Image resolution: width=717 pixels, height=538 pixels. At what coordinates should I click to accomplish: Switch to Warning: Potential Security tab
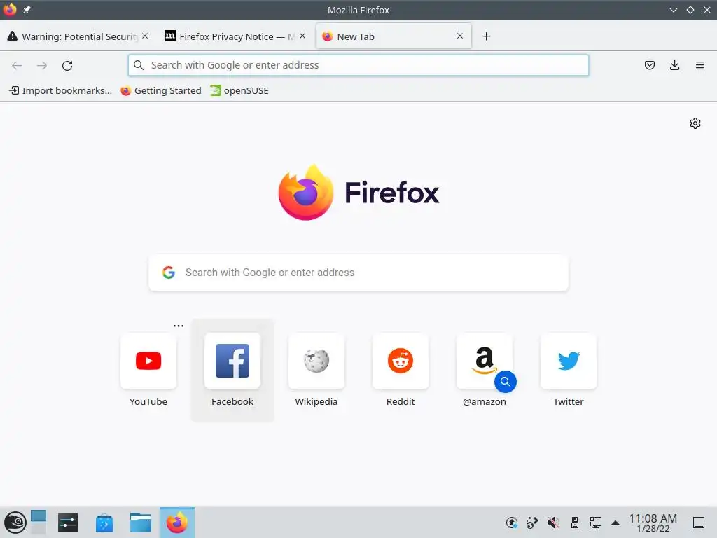[x=79, y=36]
